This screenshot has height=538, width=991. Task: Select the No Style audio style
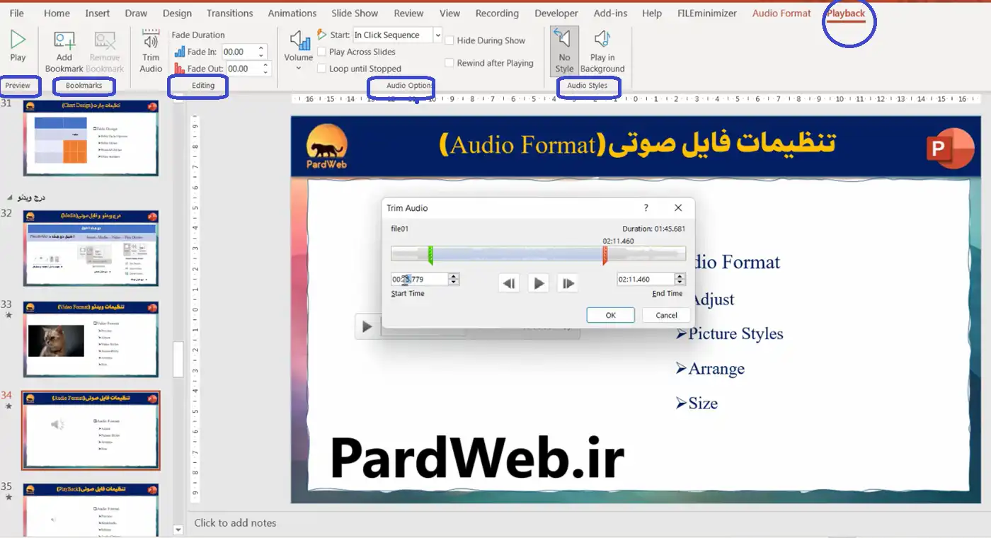pyautogui.click(x=564, y=51)
